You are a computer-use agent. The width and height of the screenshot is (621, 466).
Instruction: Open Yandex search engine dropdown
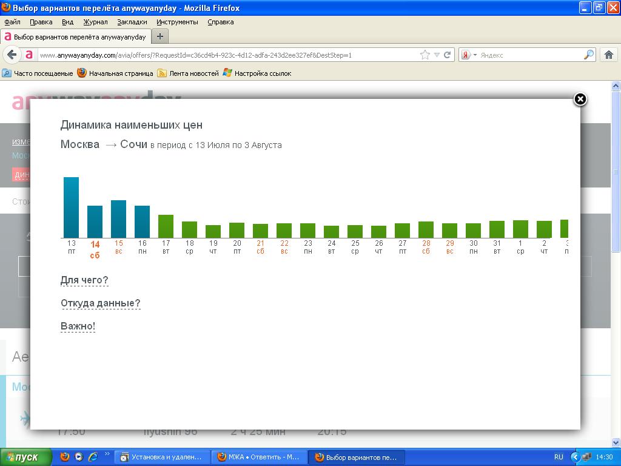(x=469, y=55)
